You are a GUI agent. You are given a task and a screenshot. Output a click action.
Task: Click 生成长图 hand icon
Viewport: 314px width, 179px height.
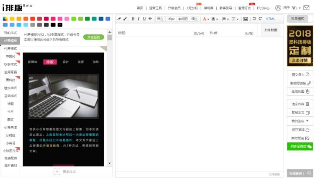click(x=307, y=91)
